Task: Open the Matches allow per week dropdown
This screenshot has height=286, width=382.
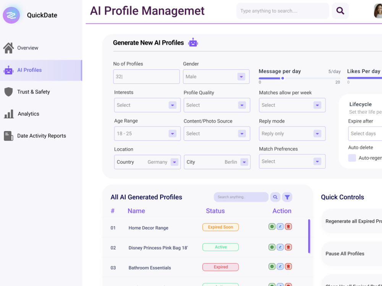Action: (x=292, y=105)
